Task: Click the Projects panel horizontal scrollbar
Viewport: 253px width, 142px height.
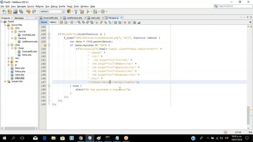Action: point(20,128)
